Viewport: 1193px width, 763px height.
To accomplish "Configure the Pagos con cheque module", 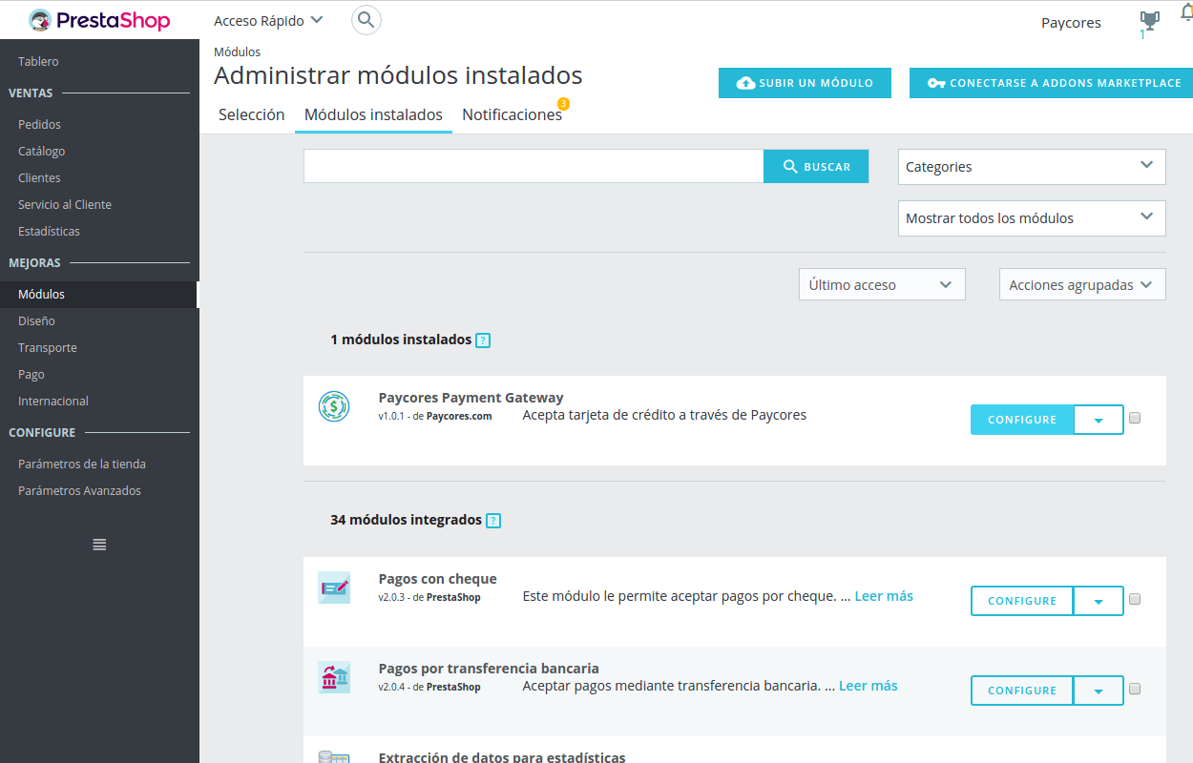I will pyautogui.click(x=1022, y=601).
